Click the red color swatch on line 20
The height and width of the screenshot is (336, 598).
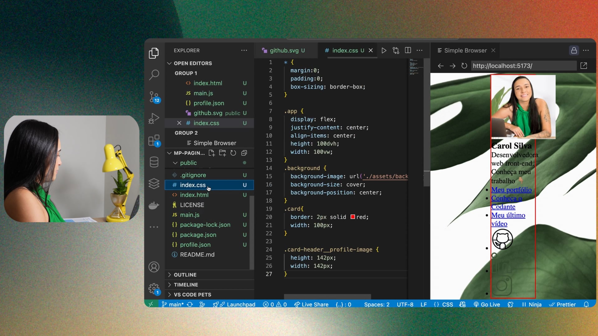(x=353, y=217)
